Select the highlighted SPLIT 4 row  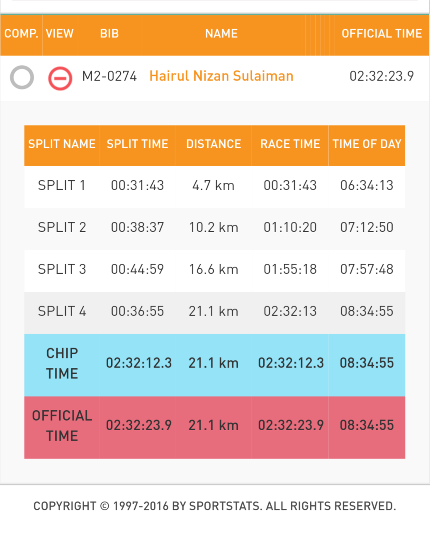(x=215, y=311)
